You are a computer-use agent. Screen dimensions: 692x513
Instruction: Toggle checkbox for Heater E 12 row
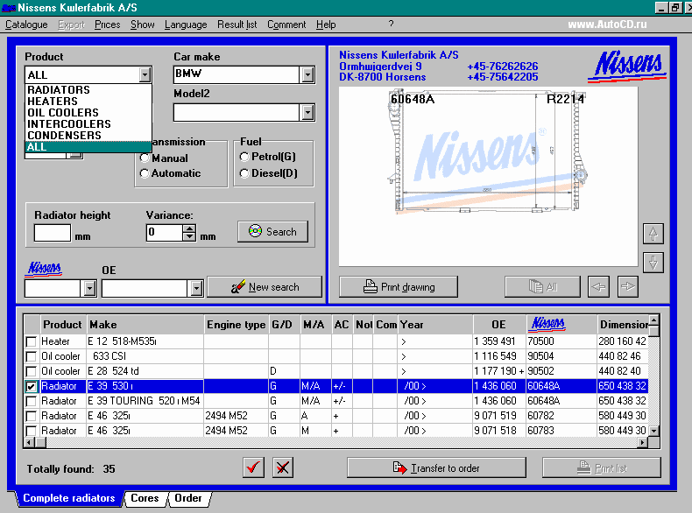(x=31, y=341)
